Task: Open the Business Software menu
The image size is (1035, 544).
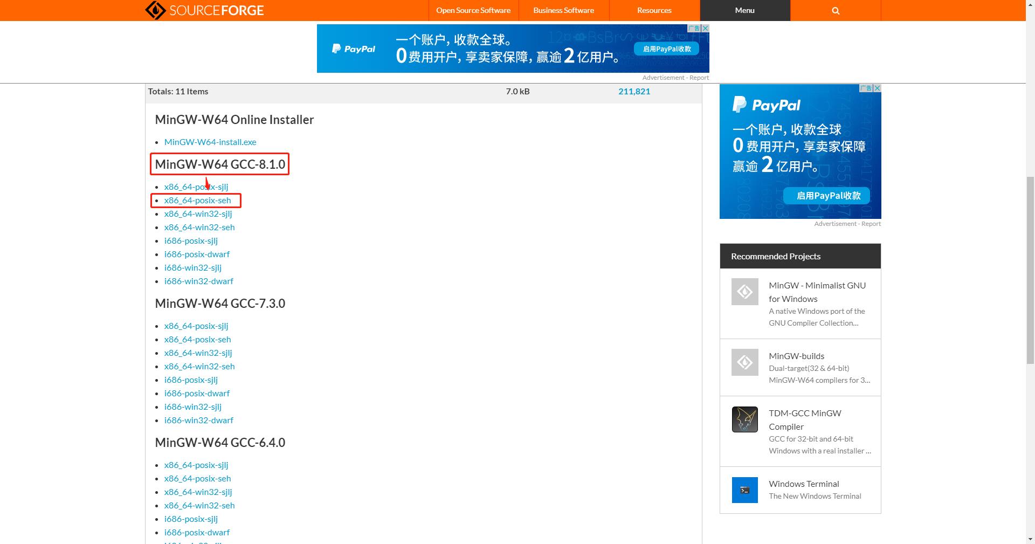Action: (564, 10)
